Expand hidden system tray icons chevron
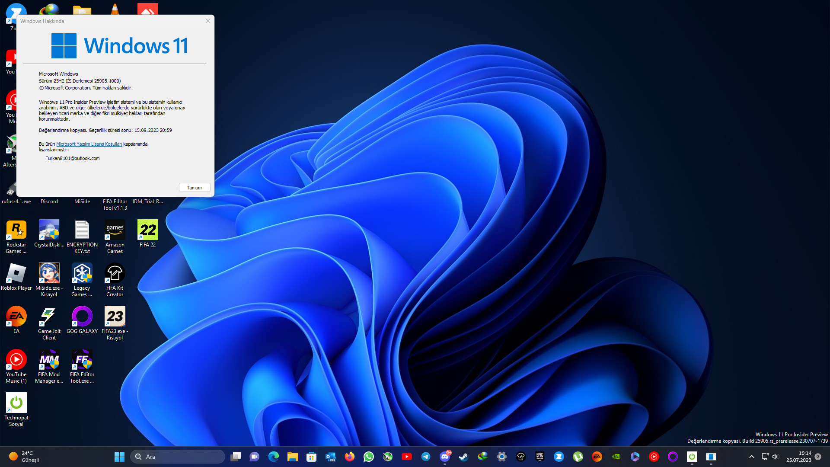Screen dimensions: 830x467 pos(751,457)
